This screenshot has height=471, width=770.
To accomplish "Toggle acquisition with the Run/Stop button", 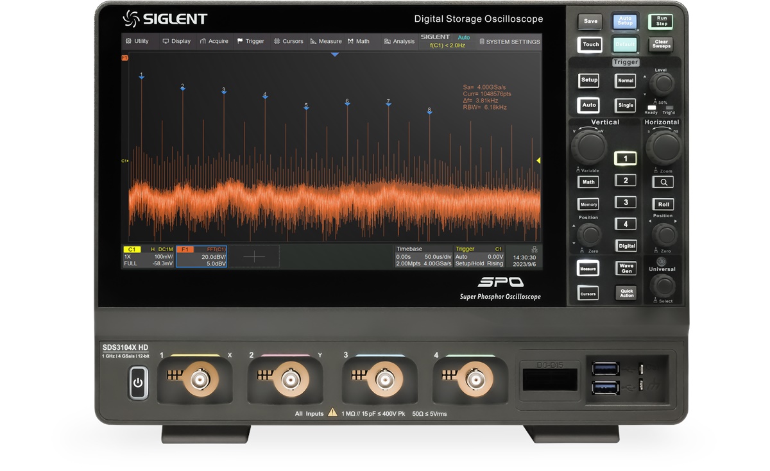I will [660, 21].
